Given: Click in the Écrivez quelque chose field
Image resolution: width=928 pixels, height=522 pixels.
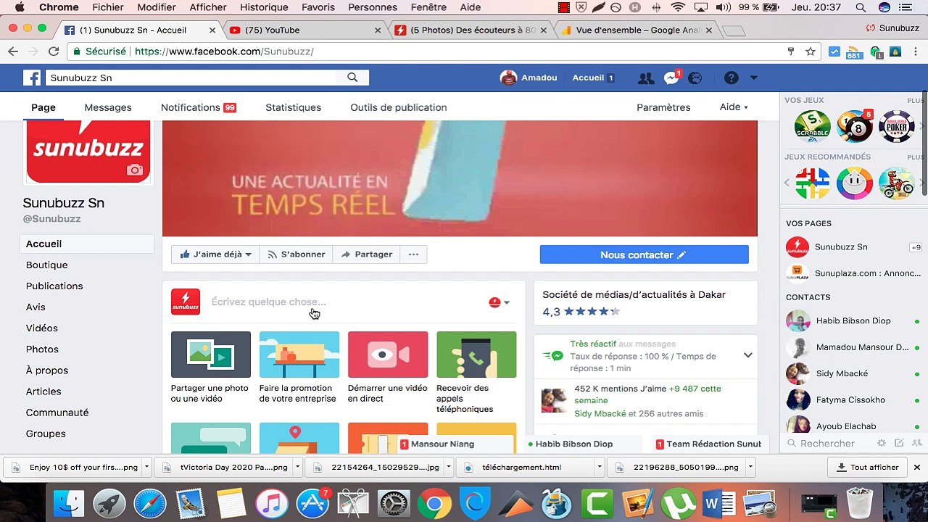Looking at the screenshot, I should point(344,302).
